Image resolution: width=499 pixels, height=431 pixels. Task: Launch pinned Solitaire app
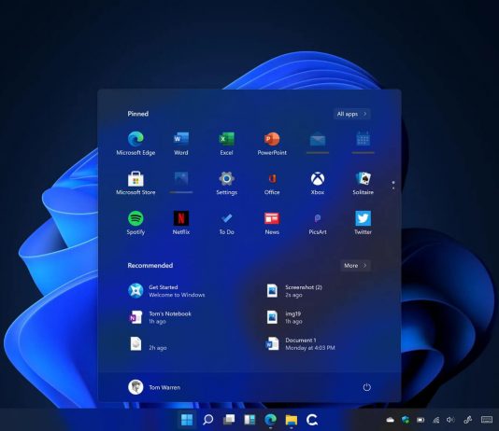pyautogui.click(x=363, y=183)
